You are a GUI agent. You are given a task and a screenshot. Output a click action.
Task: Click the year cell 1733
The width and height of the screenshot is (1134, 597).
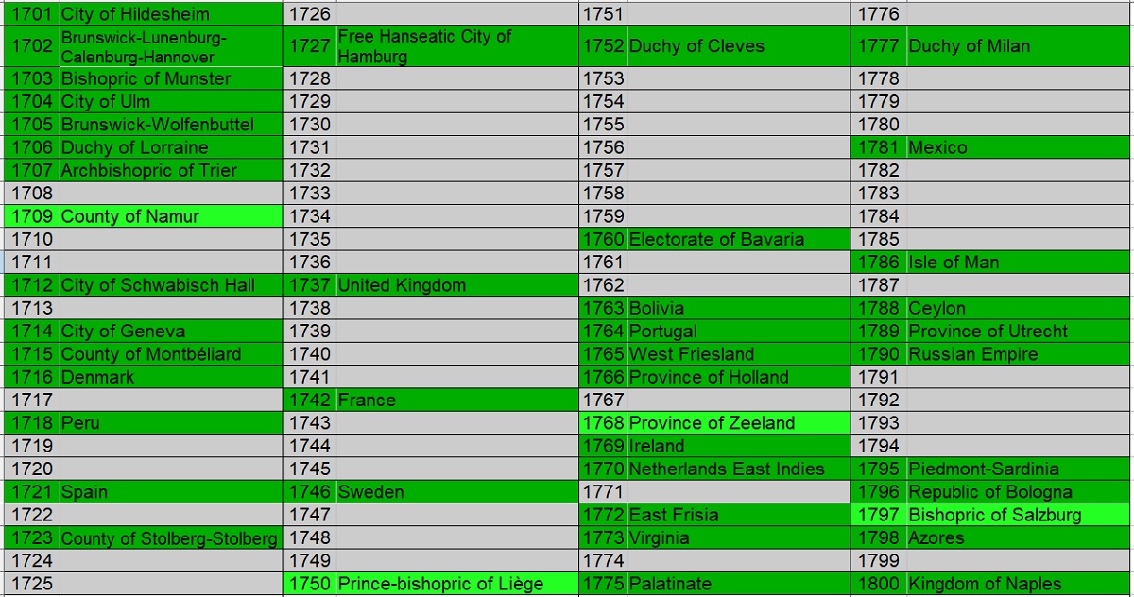[x=310, y=193]
